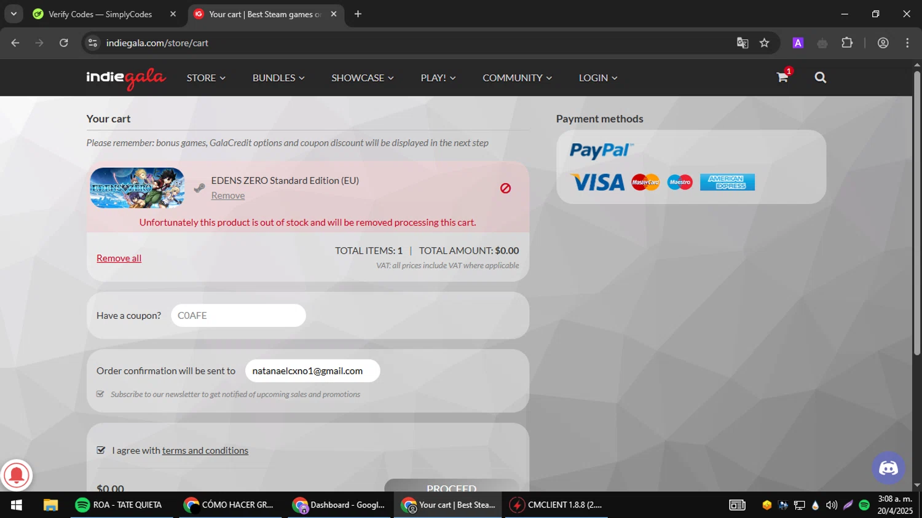Open the Chrome profile icon
The width and height of the screenshot is (922, 518).
(x=883, y=43)
